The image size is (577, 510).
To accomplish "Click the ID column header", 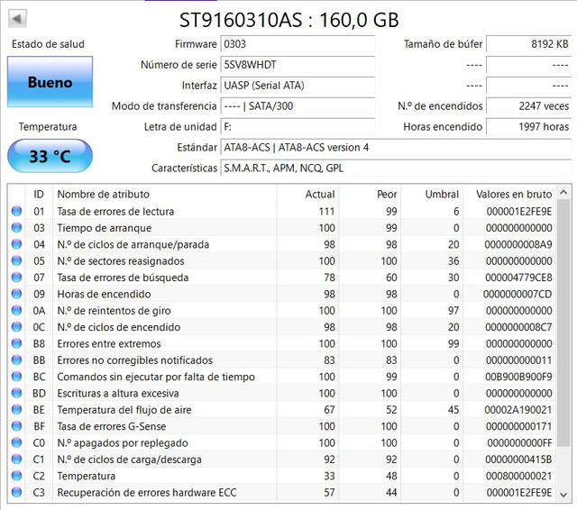I will (x=39, y=194).
